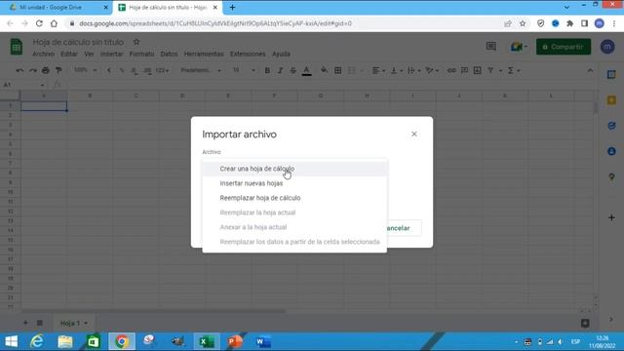This screenshot has height=351, width=624.
Task: Pick 'Reemplazar hoja de cálculo' option
Action: 294,198
